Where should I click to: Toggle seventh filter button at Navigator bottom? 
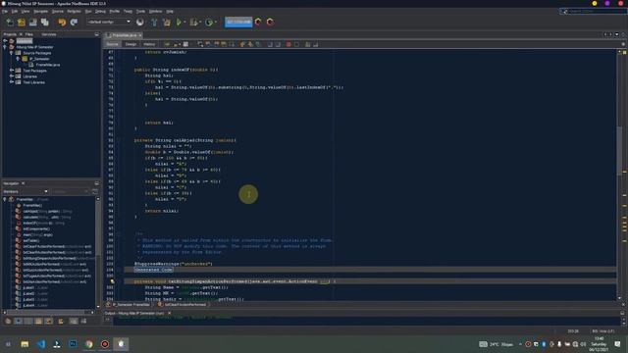coord(74,321)
